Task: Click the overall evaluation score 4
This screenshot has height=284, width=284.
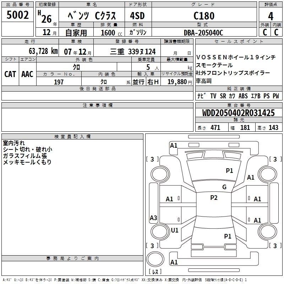Action: click(x=271, y=16)
